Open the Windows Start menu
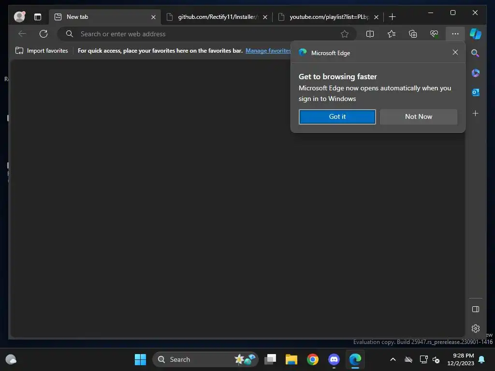This screenshot has width=495, height=371. 140,359
